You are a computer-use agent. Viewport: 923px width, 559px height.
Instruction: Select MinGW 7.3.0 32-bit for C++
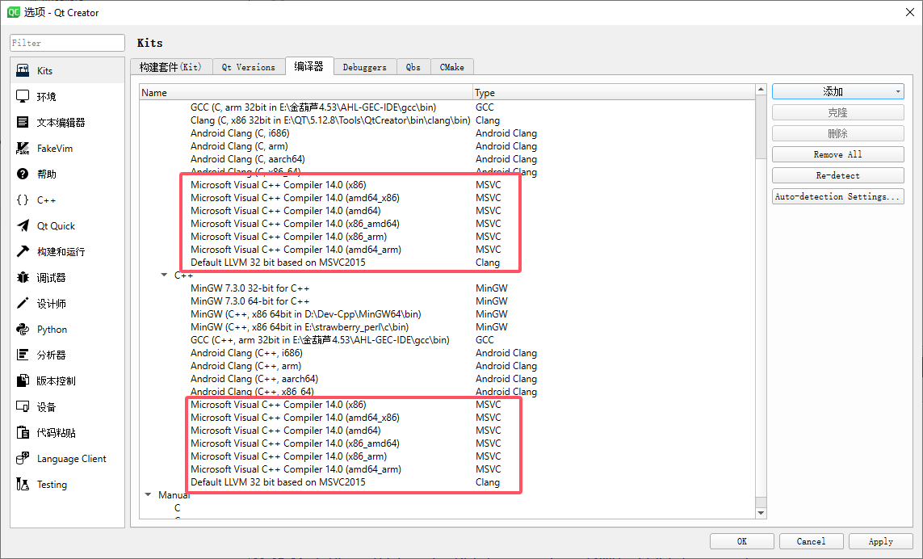[x=250, y=288]
